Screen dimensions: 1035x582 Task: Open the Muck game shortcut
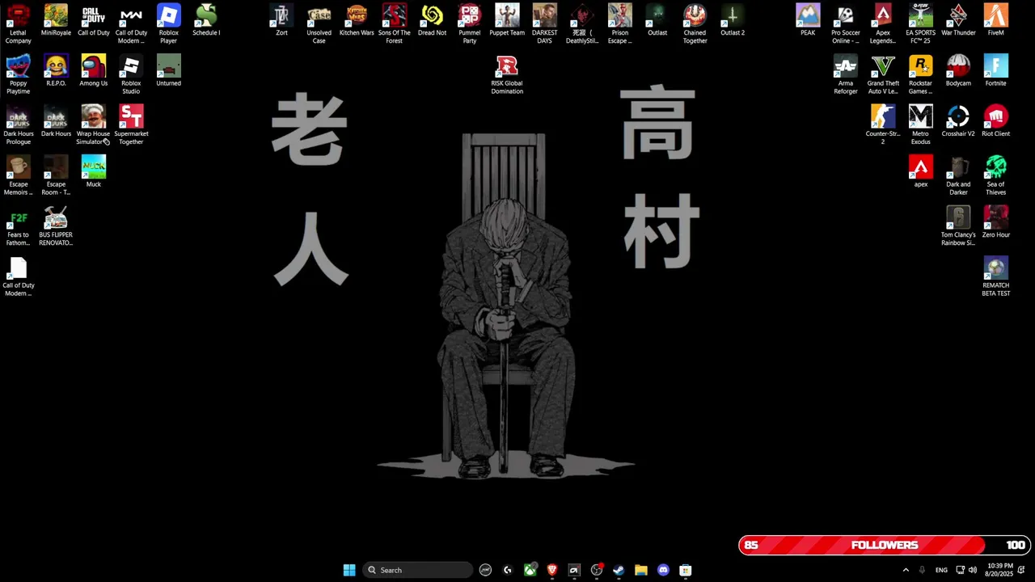(93, 171)
